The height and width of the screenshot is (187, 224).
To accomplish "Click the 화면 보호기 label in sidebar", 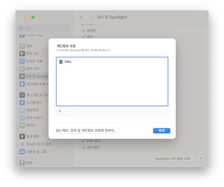I will [34, 118].
